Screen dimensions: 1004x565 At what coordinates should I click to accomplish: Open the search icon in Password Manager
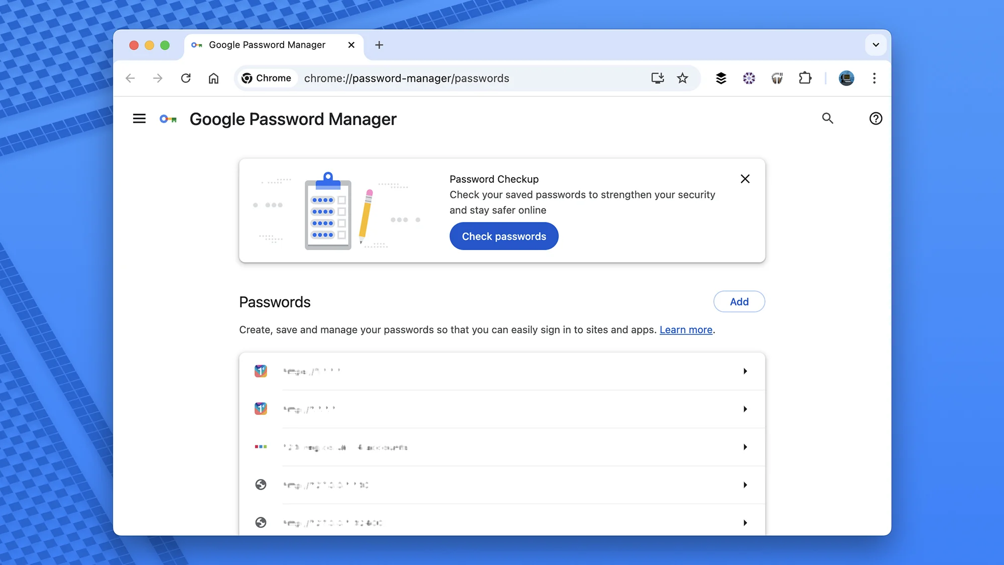828,119
